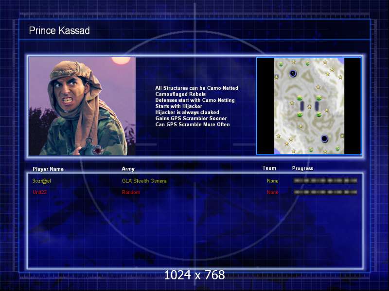Click 'Gains GPS Scrambler Sooner' line
The width and height of the screenshot is (389, 291).
191,118
